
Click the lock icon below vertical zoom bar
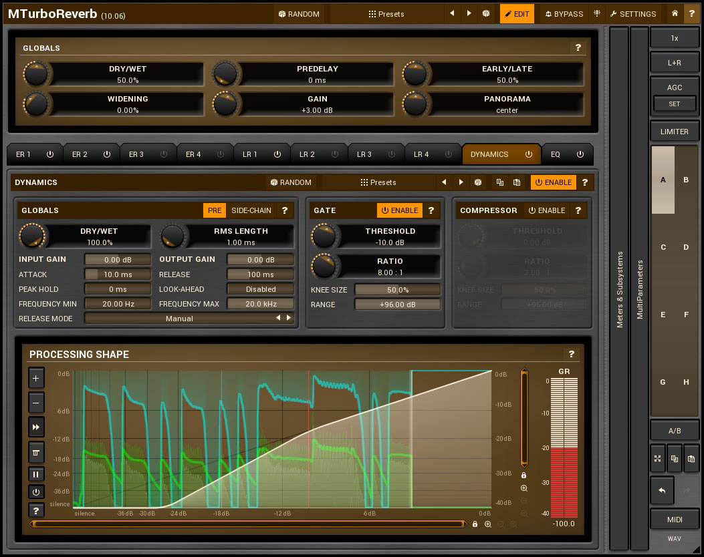pos(523,475)
